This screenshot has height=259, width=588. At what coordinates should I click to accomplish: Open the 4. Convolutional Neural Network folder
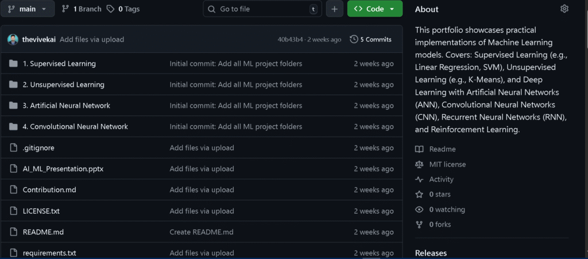point(75,126)
